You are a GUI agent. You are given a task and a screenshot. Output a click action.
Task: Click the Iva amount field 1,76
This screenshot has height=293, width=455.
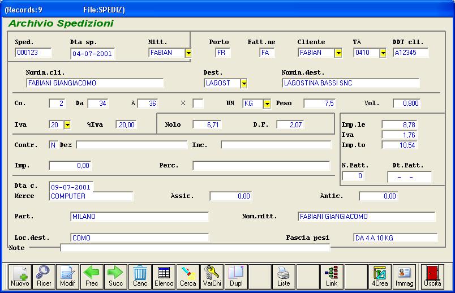pyautogui.click(x=400, y=135)
